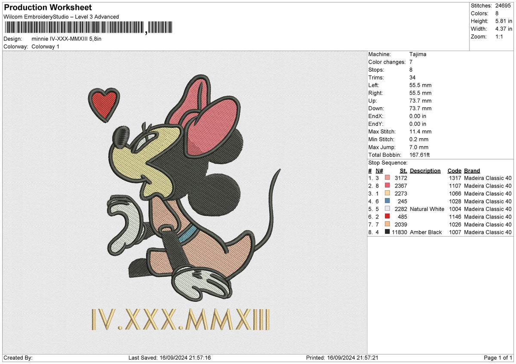This screenshot has height=364, width=516.
Task: Click the 'Created By:' footer label
Action: pyautogui.click(x=18, y=358)
